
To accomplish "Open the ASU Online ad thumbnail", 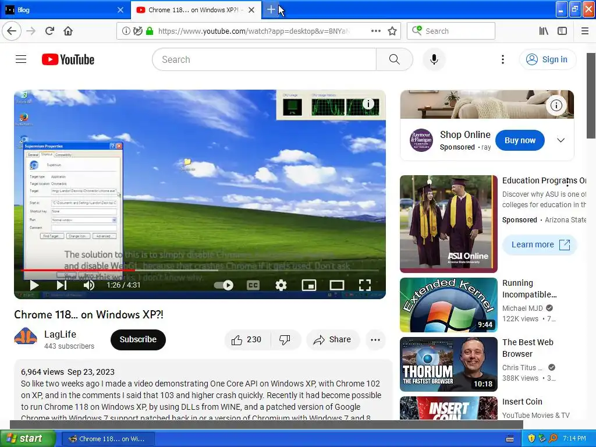I will (449, 224).
